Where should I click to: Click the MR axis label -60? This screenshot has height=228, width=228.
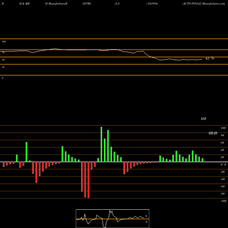pyautogui.click(x=223, y=187)
